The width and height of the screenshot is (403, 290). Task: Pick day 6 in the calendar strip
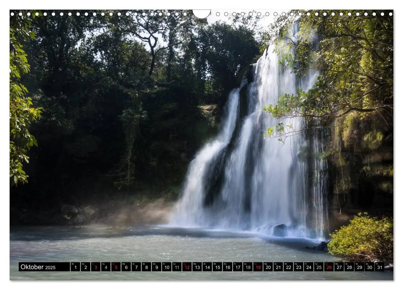pos(126,267)
